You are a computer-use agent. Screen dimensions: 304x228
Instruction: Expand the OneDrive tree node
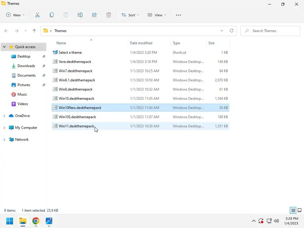pos(4,116)
